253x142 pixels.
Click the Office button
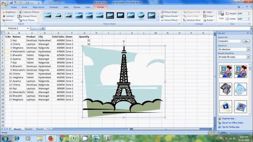pos(4,4)
